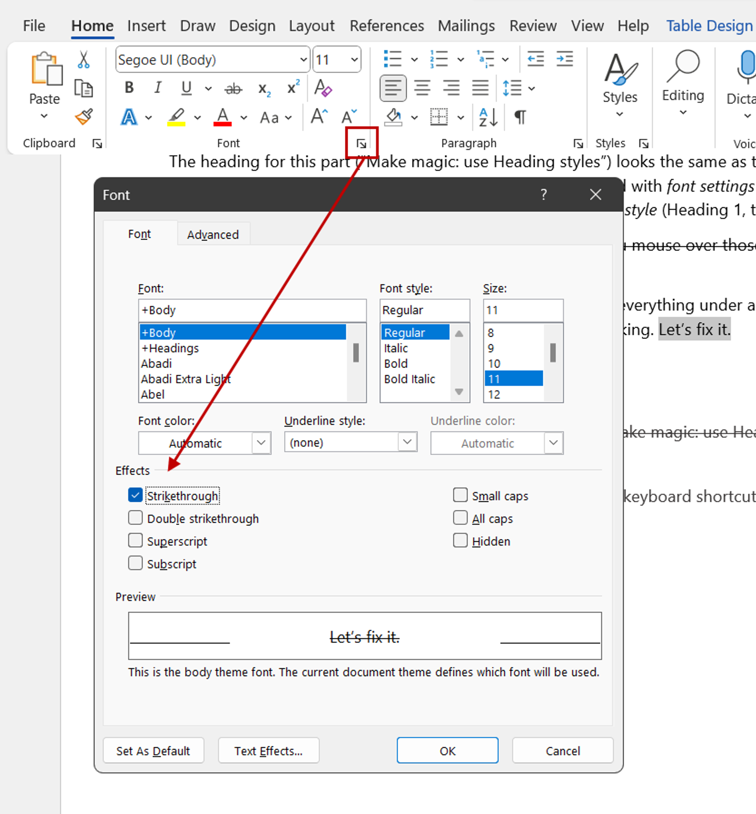Click Increase Indent icon
The height and width of the screenshot is (814, 756).
click(565, 59)
